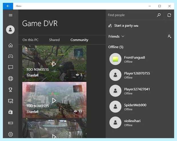Select friend name violinvihari
The height and width of the screenshot is (141, 177).
click(132, 121)
